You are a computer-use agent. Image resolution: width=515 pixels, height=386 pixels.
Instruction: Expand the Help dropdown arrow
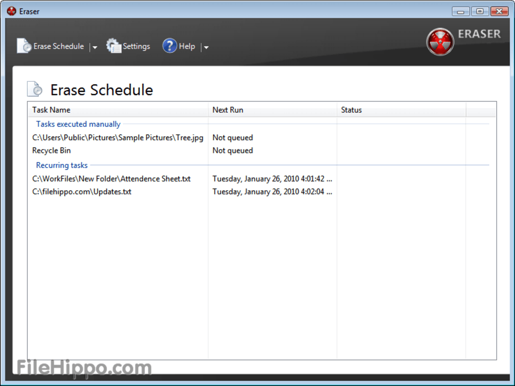pos(205,47)
